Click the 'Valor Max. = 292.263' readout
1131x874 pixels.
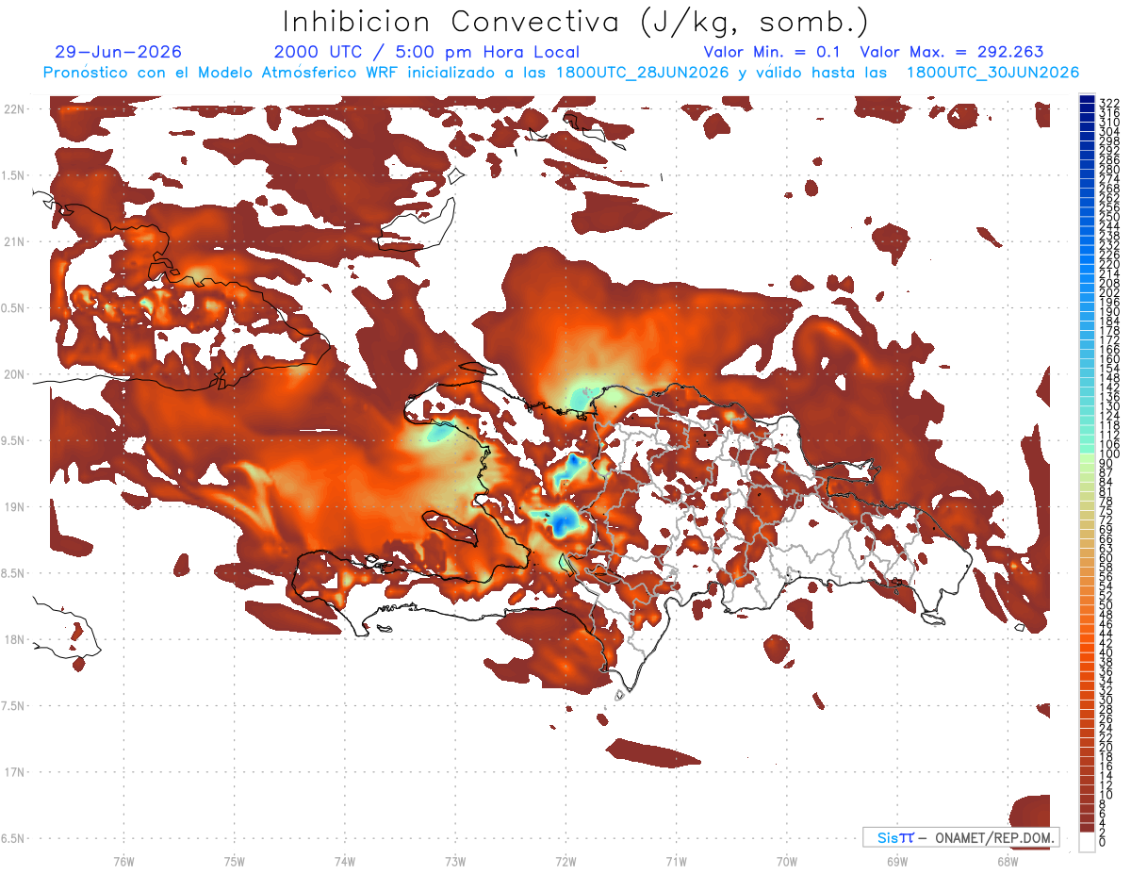point(952,52)
